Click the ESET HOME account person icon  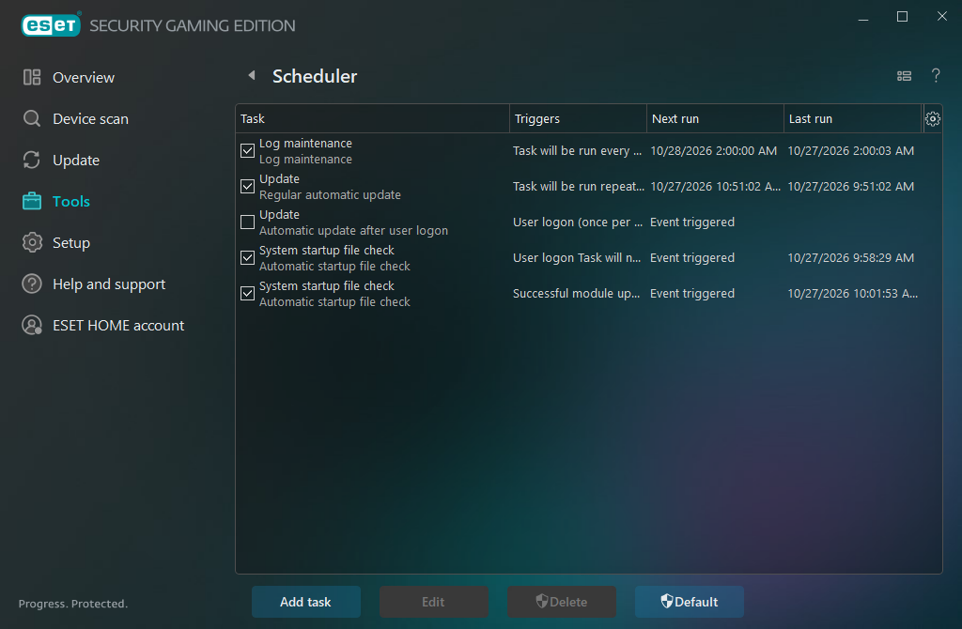[32, 325]
